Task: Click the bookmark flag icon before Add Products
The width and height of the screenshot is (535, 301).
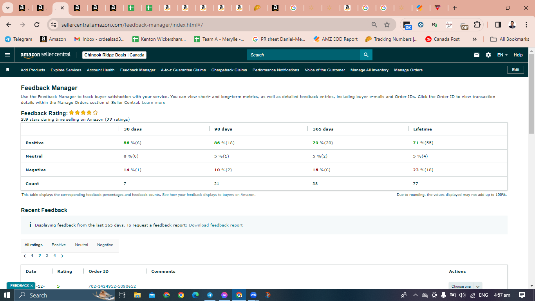Action: click(x=7, y=70)
